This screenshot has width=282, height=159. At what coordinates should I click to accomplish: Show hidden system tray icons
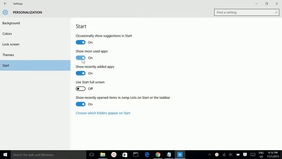point(210,155)
